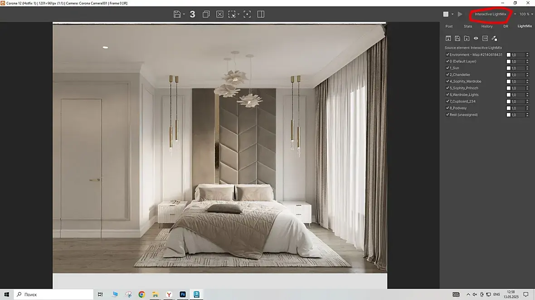The image size is (535, 300).
Task: Click the stop render square button
Action: tap(446, 14)
